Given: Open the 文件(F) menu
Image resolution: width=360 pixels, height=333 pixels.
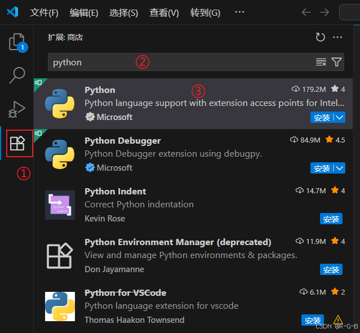Looking at the screenshot, I should click(44, 12).
